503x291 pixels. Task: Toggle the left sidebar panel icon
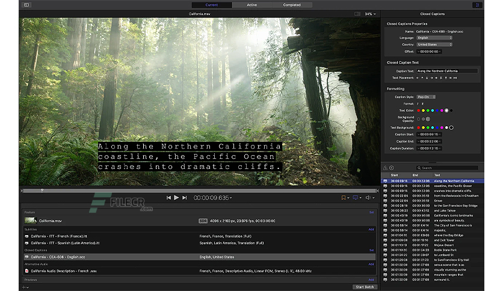[x=26, y=5]
